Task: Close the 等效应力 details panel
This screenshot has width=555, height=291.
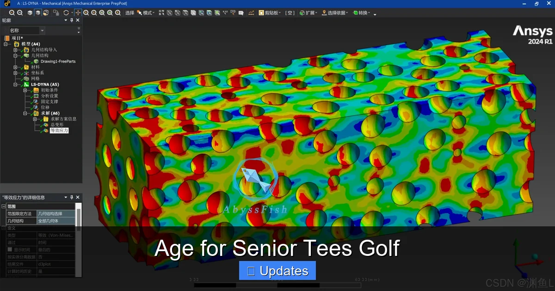Action: point(78,197)
